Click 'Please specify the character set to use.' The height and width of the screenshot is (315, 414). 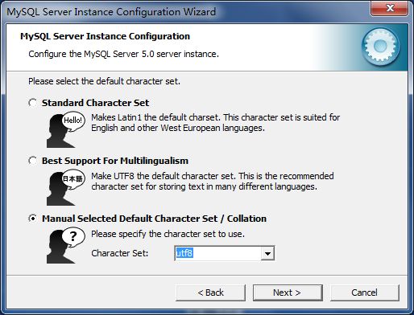click(168, 234)
